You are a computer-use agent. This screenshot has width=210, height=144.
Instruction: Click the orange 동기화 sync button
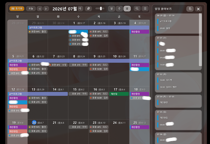point(17,9)
